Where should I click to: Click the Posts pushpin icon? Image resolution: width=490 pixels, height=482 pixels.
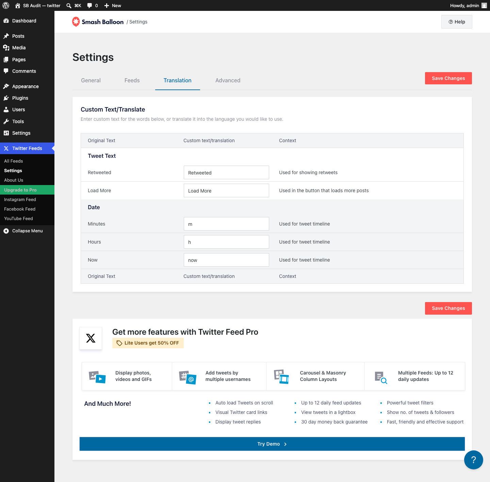(6, 36)
